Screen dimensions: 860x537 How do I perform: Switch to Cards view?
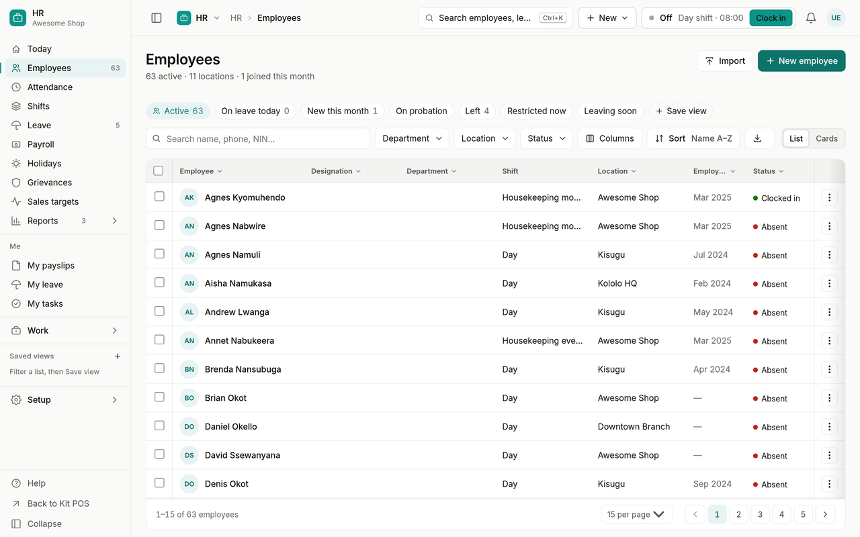pos(826,138)
